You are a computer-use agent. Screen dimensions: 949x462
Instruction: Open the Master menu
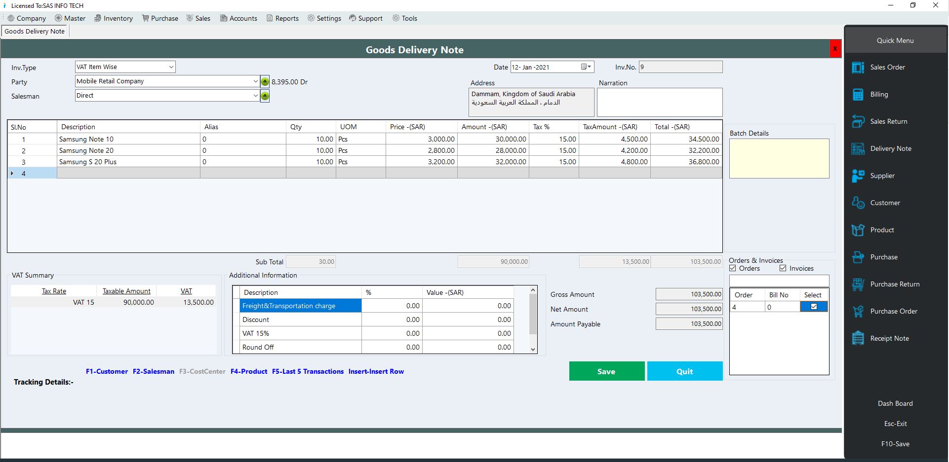70,18
